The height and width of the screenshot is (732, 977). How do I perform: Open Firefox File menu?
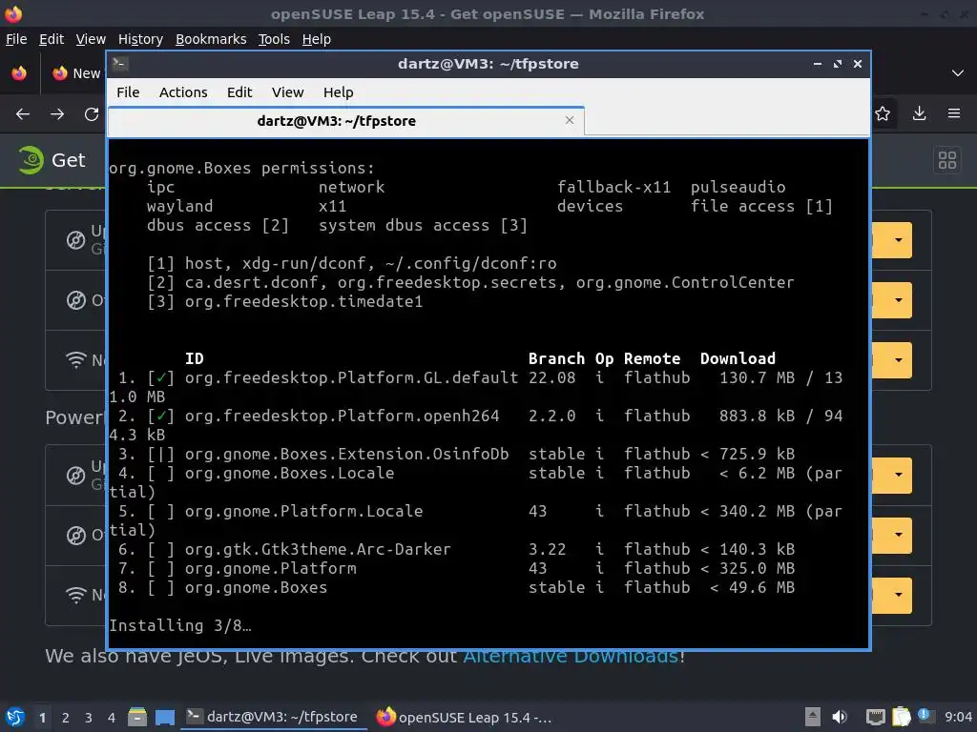pos(16,39)
